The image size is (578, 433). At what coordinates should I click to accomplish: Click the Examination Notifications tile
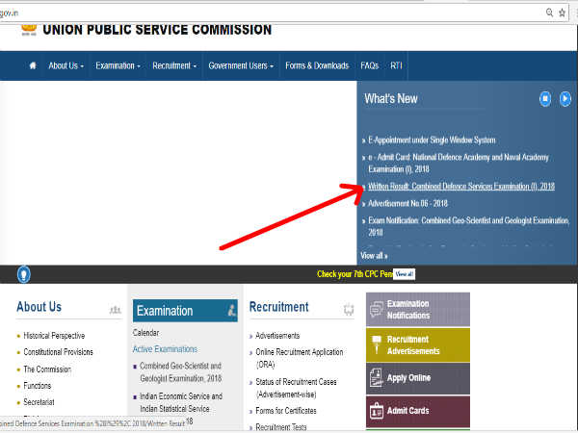tap(418, 310)
